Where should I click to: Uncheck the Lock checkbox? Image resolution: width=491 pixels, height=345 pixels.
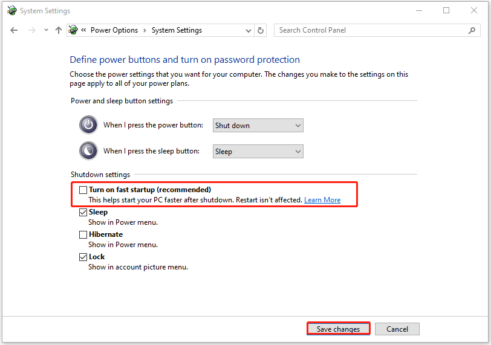pyautogui.click(x=83, y=257)
